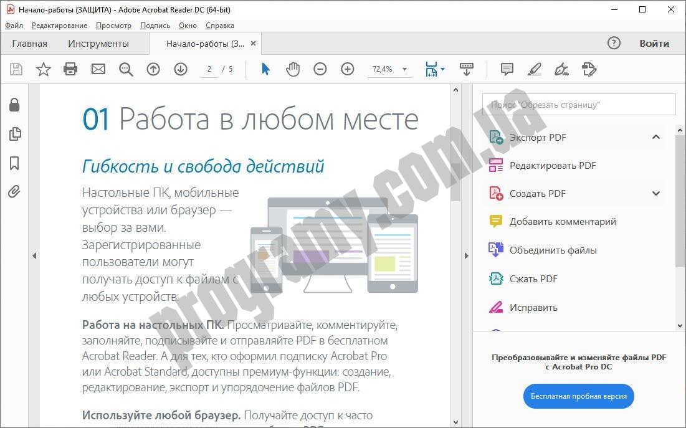This screenshot has height=428, width=686.
Task: Open the zoom level dropdown arrow
Action: click(x=405, y=69)
